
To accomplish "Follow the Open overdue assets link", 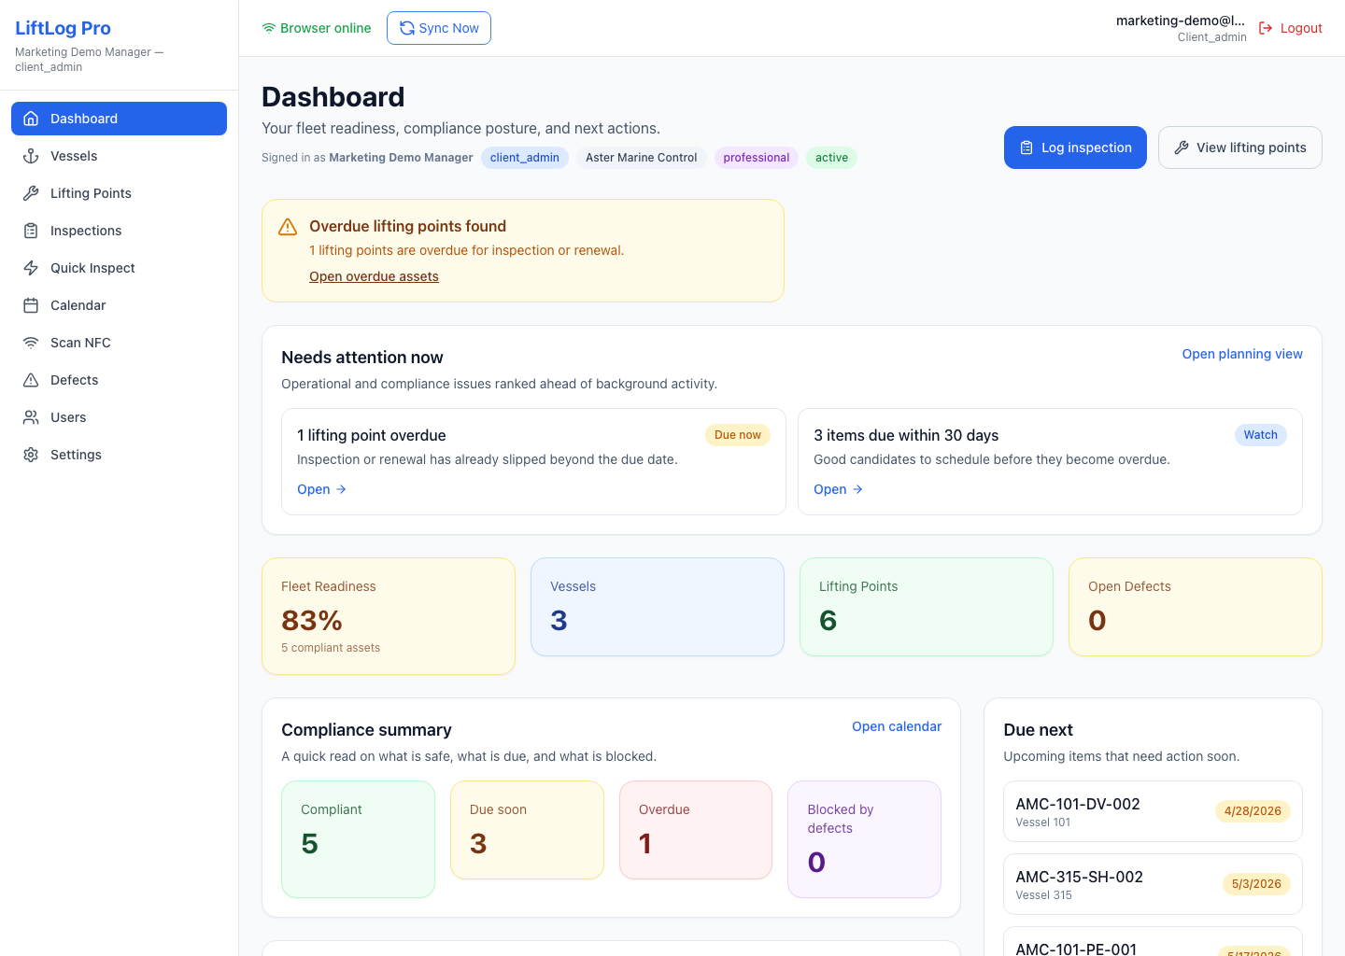I will click(374, 276).
